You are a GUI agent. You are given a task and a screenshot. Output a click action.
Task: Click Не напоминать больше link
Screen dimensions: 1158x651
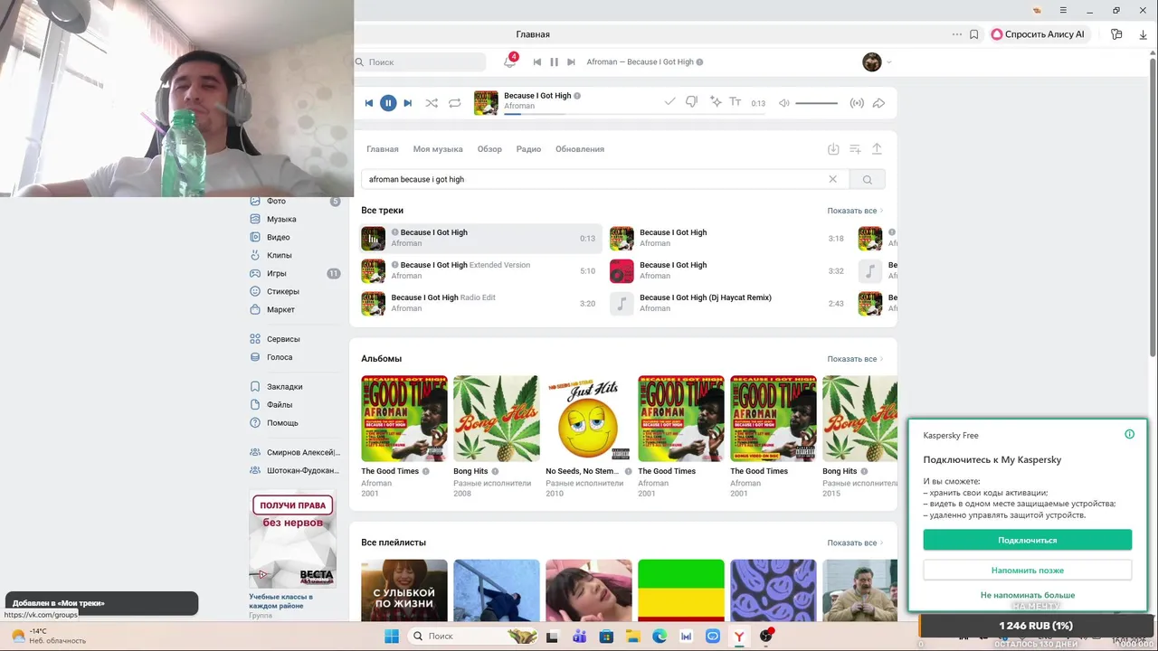1028,595
